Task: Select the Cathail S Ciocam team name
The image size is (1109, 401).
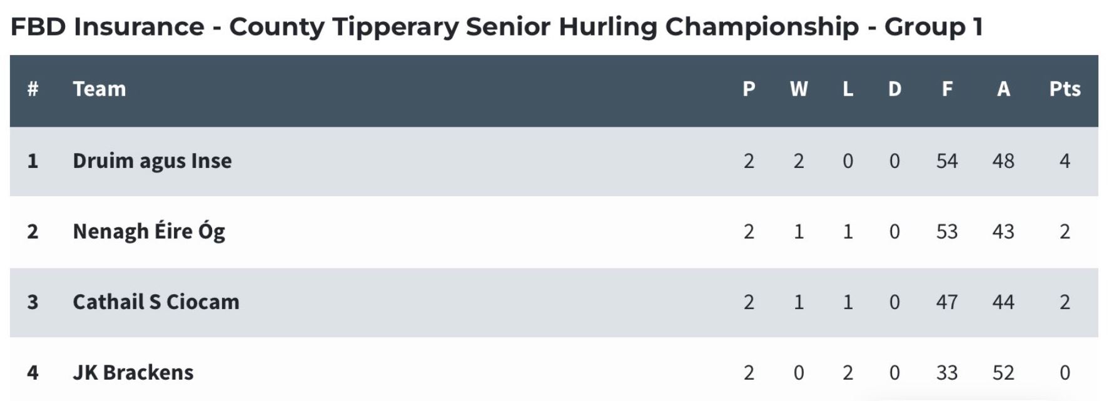Action: click(x=156, y=302)
